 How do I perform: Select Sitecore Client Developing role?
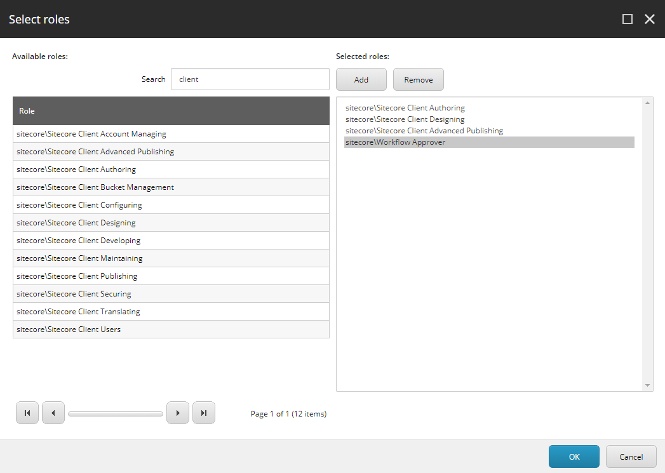click(171, 241)
